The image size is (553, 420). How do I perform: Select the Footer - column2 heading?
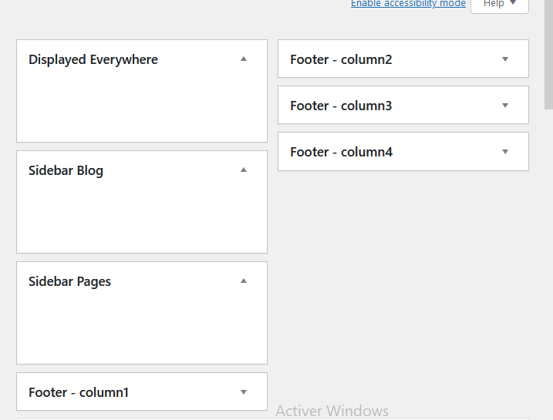click(x=341, y=59)
